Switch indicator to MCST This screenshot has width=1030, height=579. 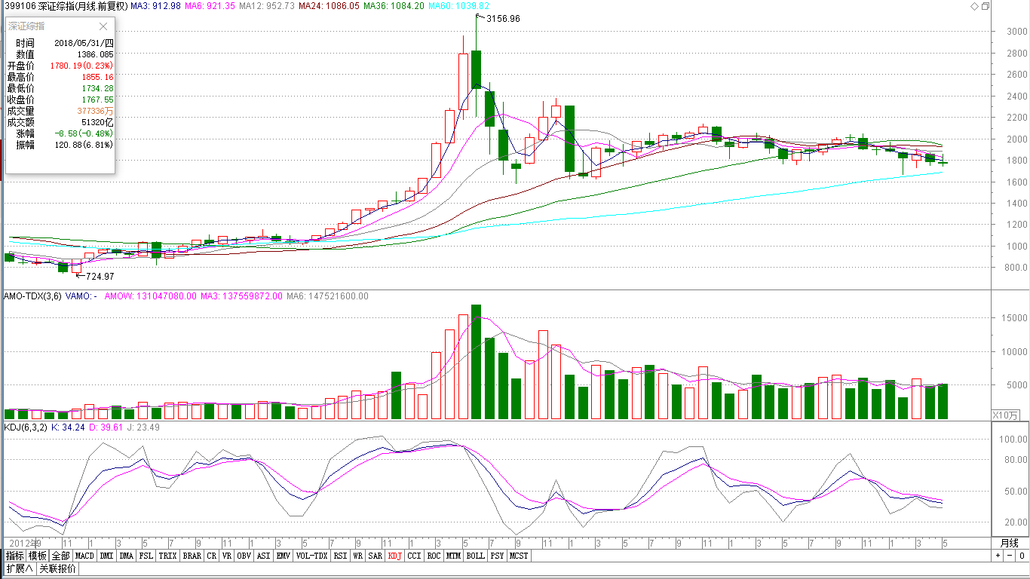coord(519,556)
